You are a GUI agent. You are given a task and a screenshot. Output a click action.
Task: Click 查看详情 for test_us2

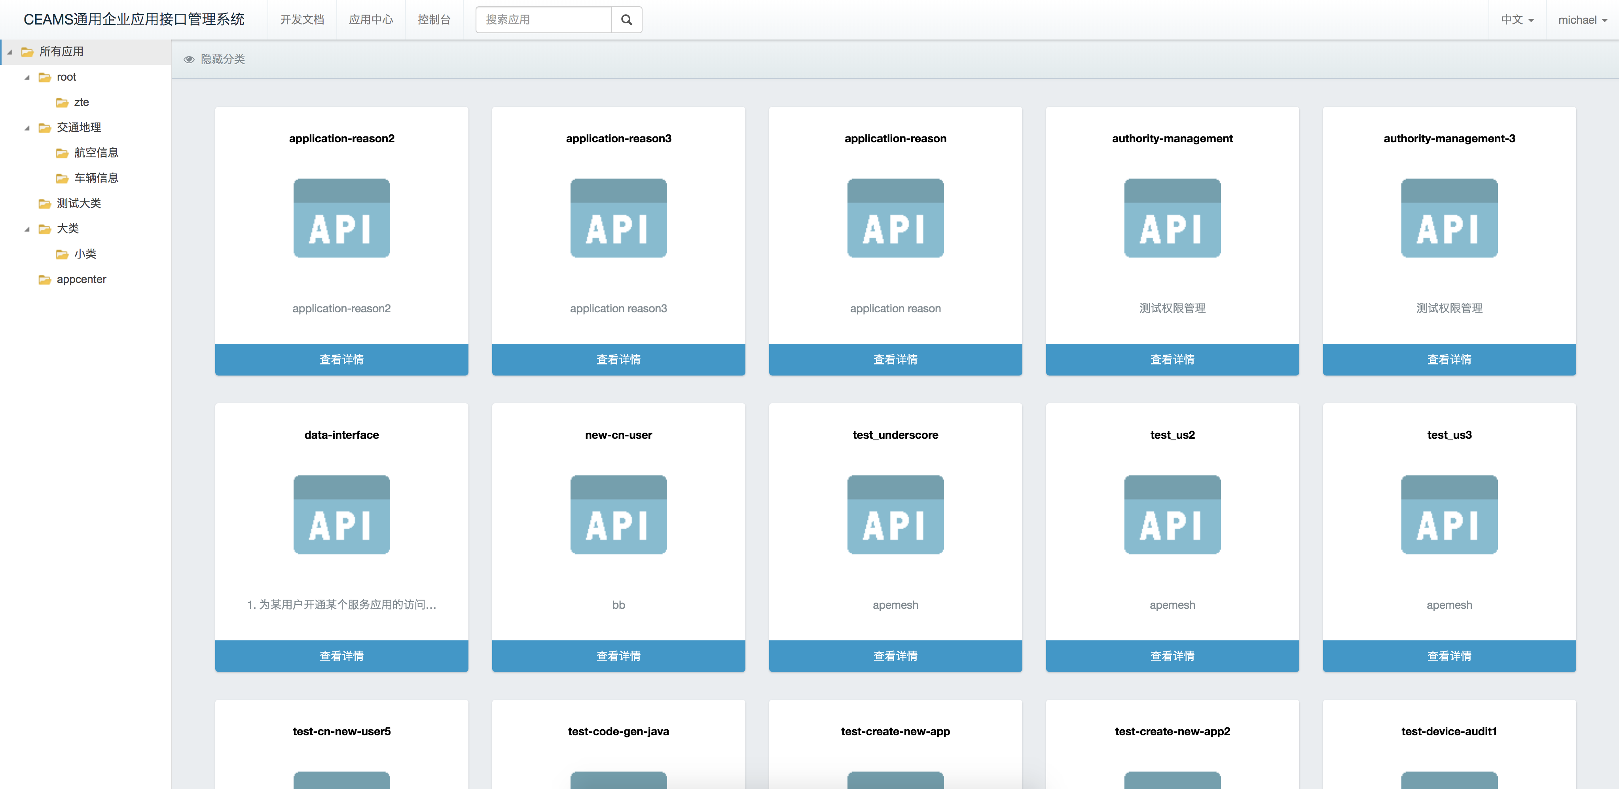[x=1172, y=656]
